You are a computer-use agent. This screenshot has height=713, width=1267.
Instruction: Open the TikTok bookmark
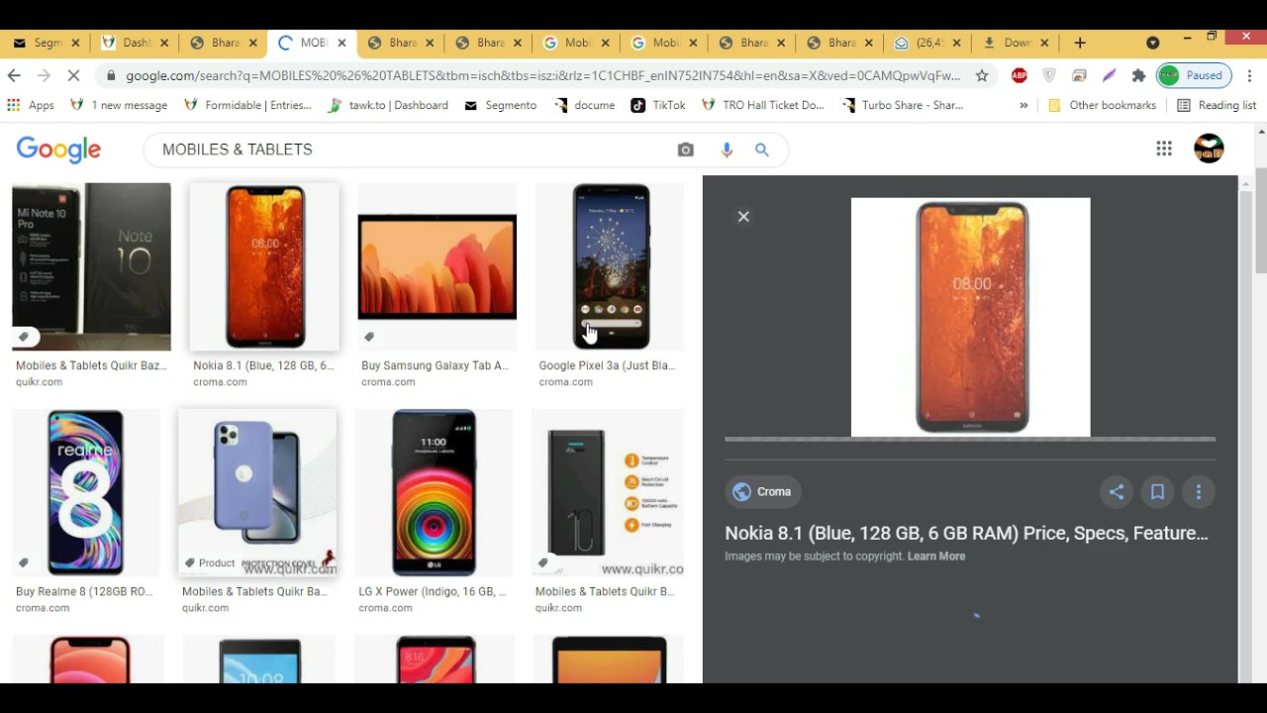click(658, 105)
